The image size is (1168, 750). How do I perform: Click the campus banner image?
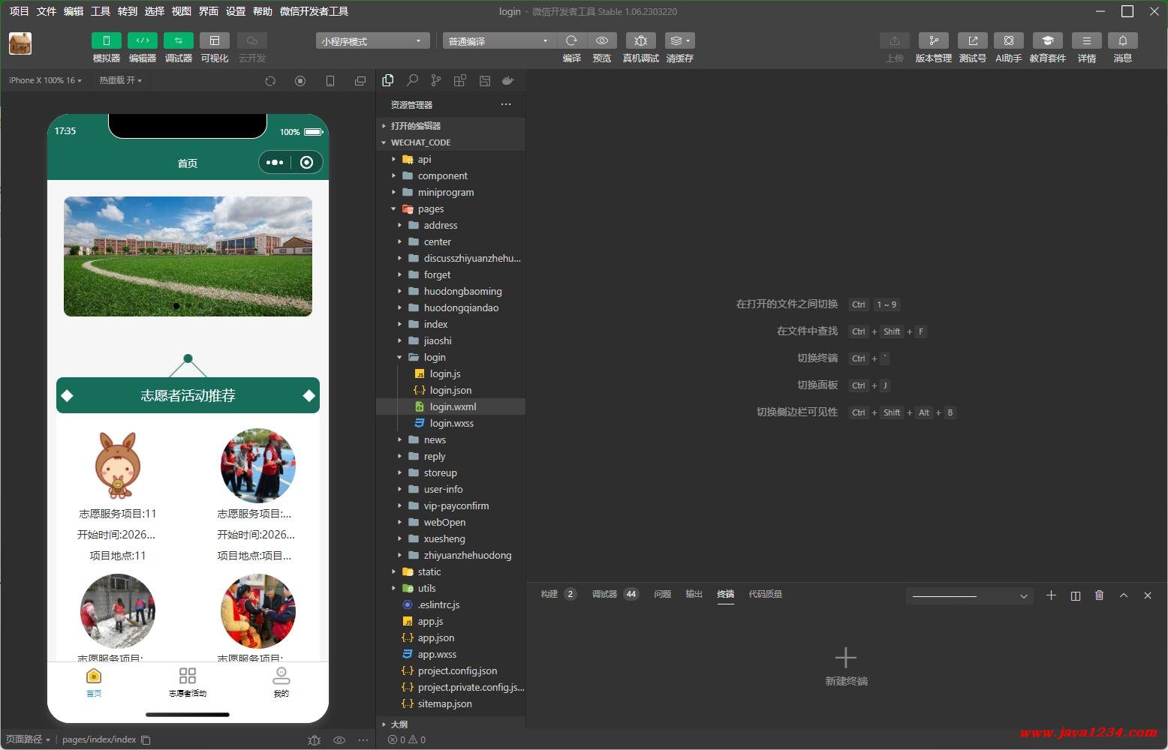(188, 256)
